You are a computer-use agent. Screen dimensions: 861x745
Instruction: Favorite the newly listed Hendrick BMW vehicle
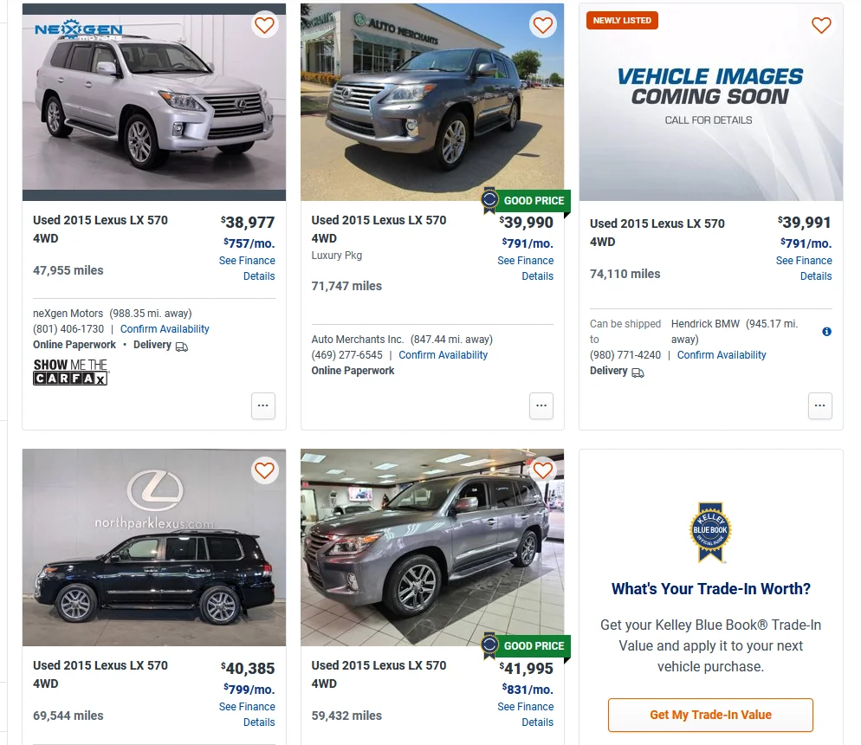821,25
